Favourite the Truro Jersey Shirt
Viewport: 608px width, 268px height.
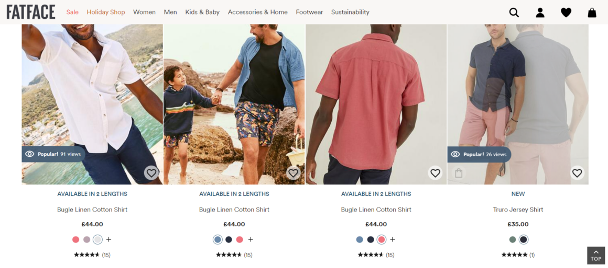[x=577, y=173]
